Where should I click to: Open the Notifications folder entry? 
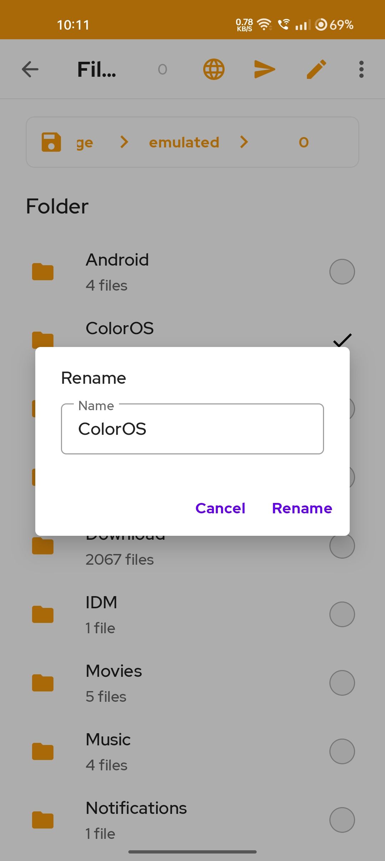pyautogui.click(x=136, y=820)
